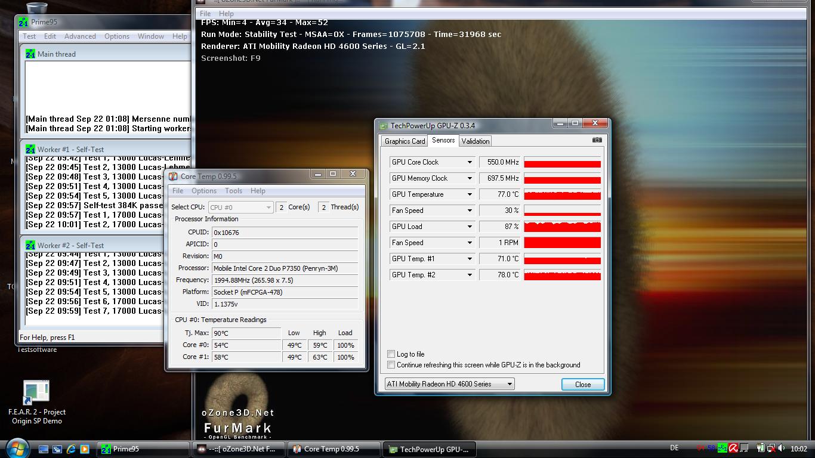
Task: Switch to the Sensors tab
Action: 443,140
